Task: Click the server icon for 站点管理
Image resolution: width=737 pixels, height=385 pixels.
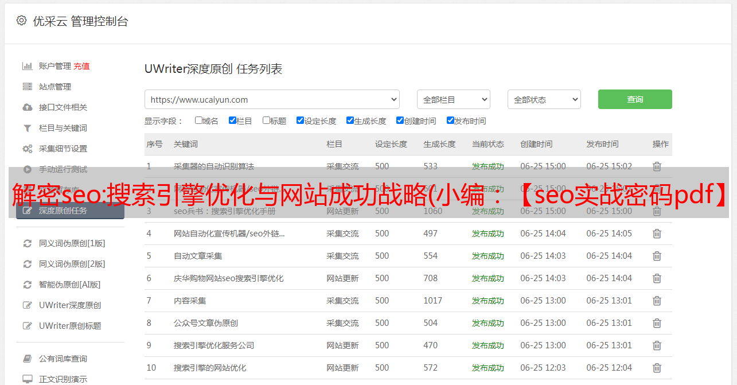Action: pyautogui.click(x=27, y=87)
